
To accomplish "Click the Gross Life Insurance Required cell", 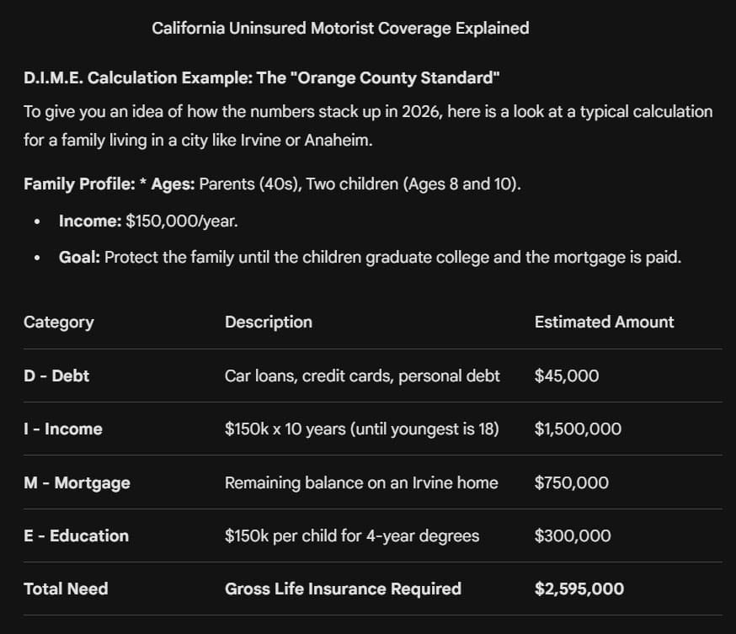I will click(343, 589).
